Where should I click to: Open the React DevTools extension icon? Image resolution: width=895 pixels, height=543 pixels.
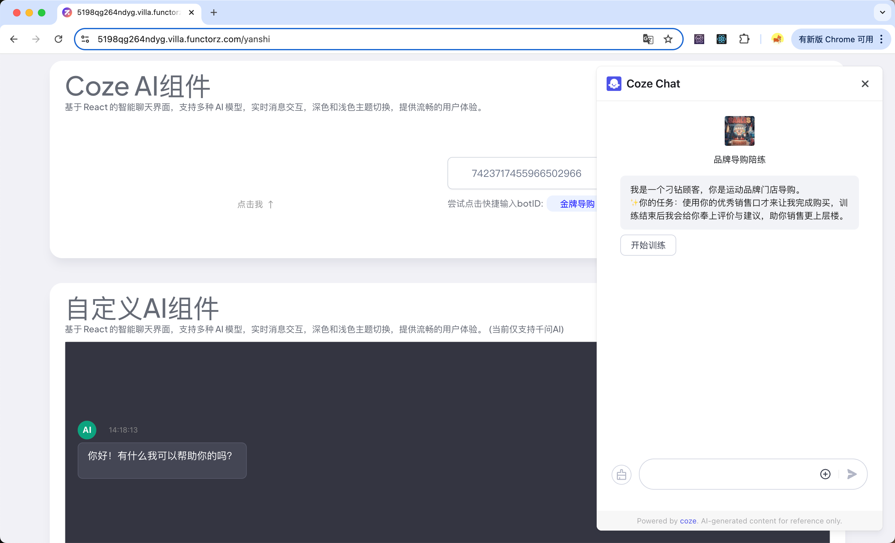(721, 39)
